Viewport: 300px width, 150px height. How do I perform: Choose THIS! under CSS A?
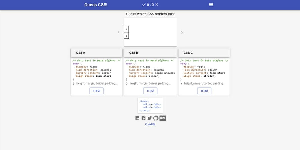[x=97, y=91]
